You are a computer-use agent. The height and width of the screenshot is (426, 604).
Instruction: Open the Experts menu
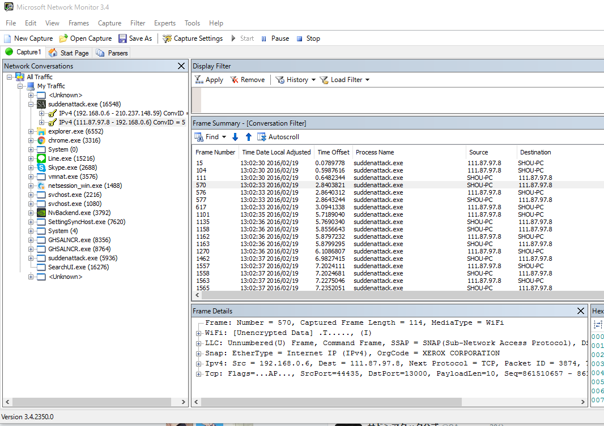[165, 23]
